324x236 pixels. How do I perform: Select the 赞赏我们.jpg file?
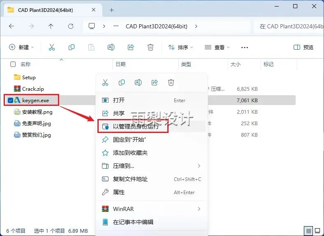(36, 135)
